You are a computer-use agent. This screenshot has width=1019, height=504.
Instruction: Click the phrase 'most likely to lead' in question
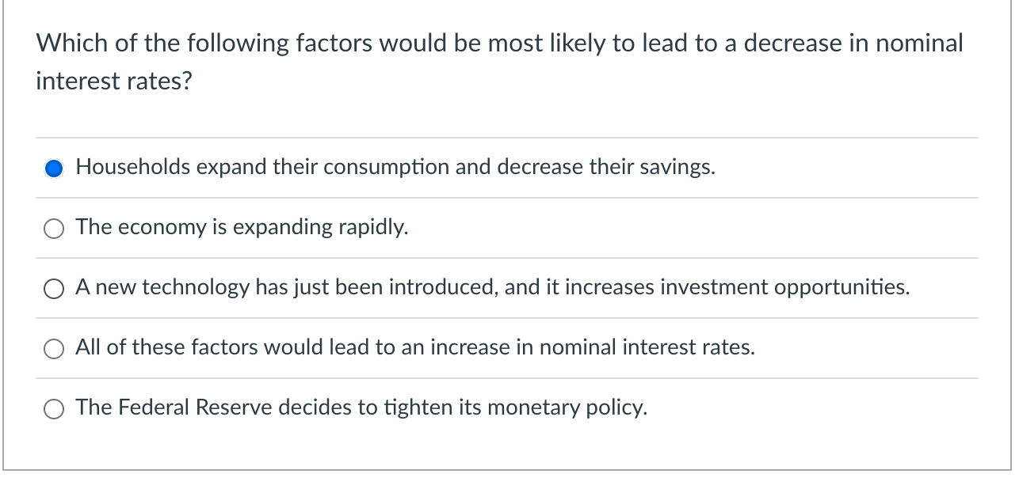point(587,43)
